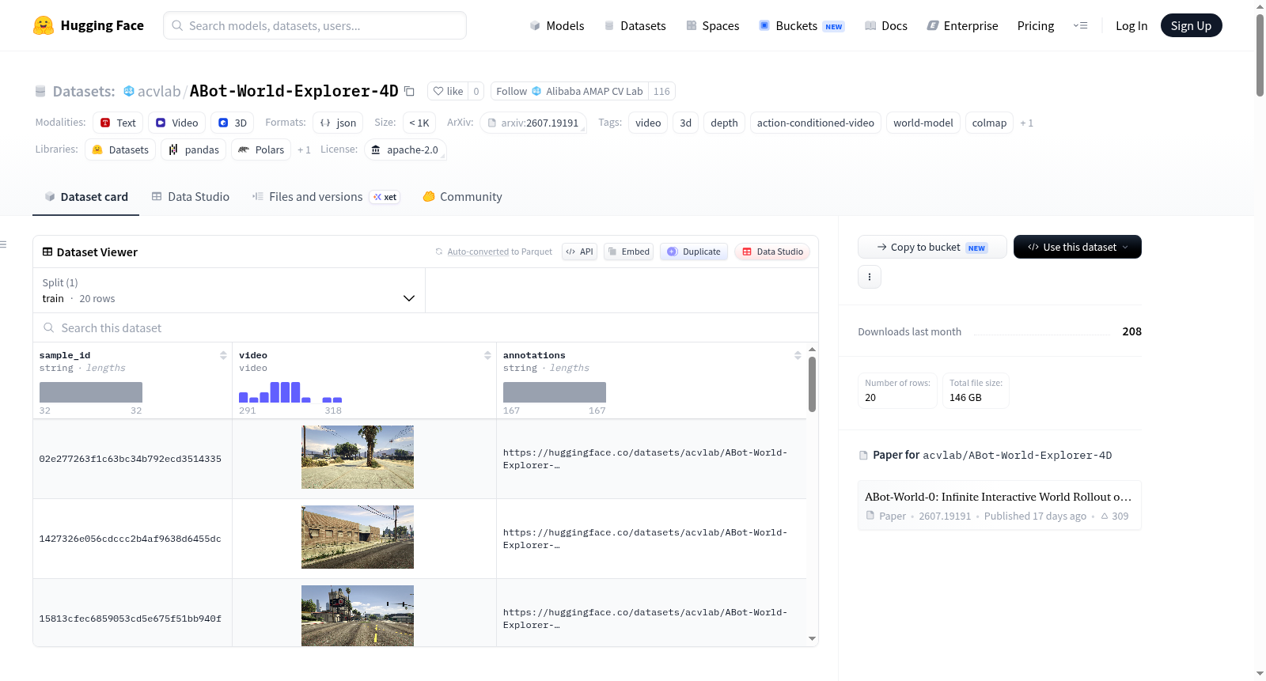This screenshot has height=681, width=1266.
Task: Click the Sign Up button
Action: [x=1191, y=25]
